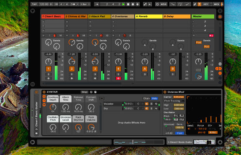Image resolution: width=241 pixels, height=155 pixels.
Task: Click Stop All Clips button in Master
Action: (x=194, y=36)
